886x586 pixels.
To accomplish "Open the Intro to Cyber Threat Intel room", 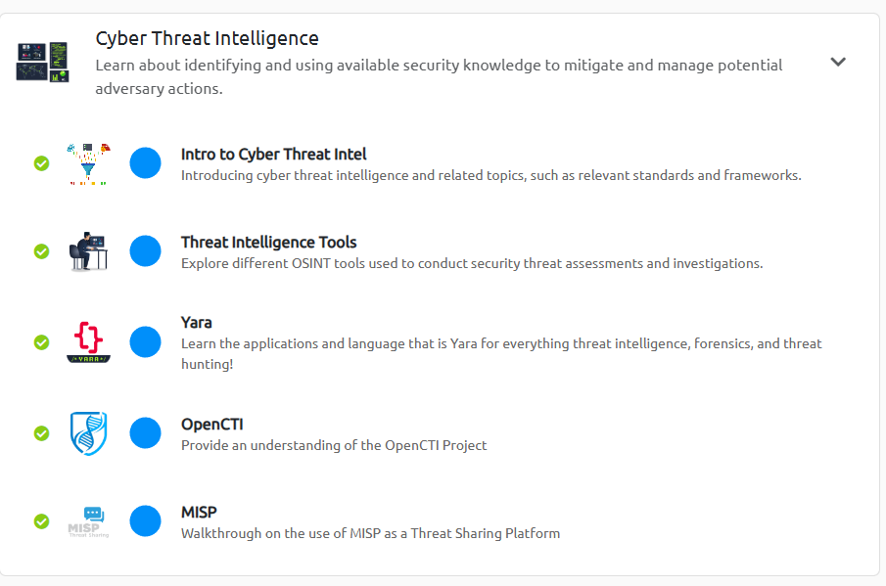I will point(273,155).
